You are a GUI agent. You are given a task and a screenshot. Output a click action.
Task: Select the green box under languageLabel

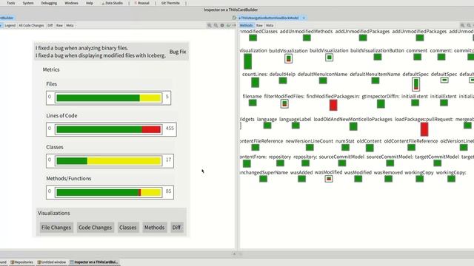[296, 125]
